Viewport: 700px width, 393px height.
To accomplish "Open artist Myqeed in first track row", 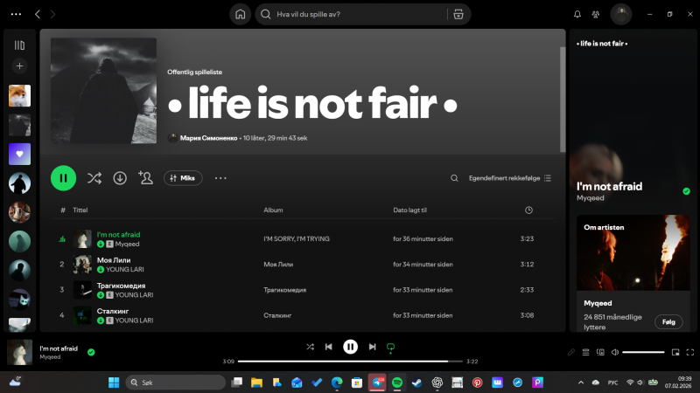I will [127, 245].
